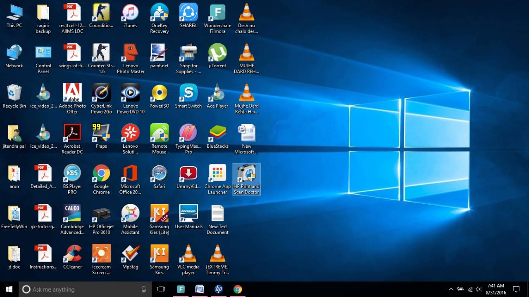Screen dimensions: 529x297
Task: Select Icecream Screen Recorder icon
Action: (101, 259)
